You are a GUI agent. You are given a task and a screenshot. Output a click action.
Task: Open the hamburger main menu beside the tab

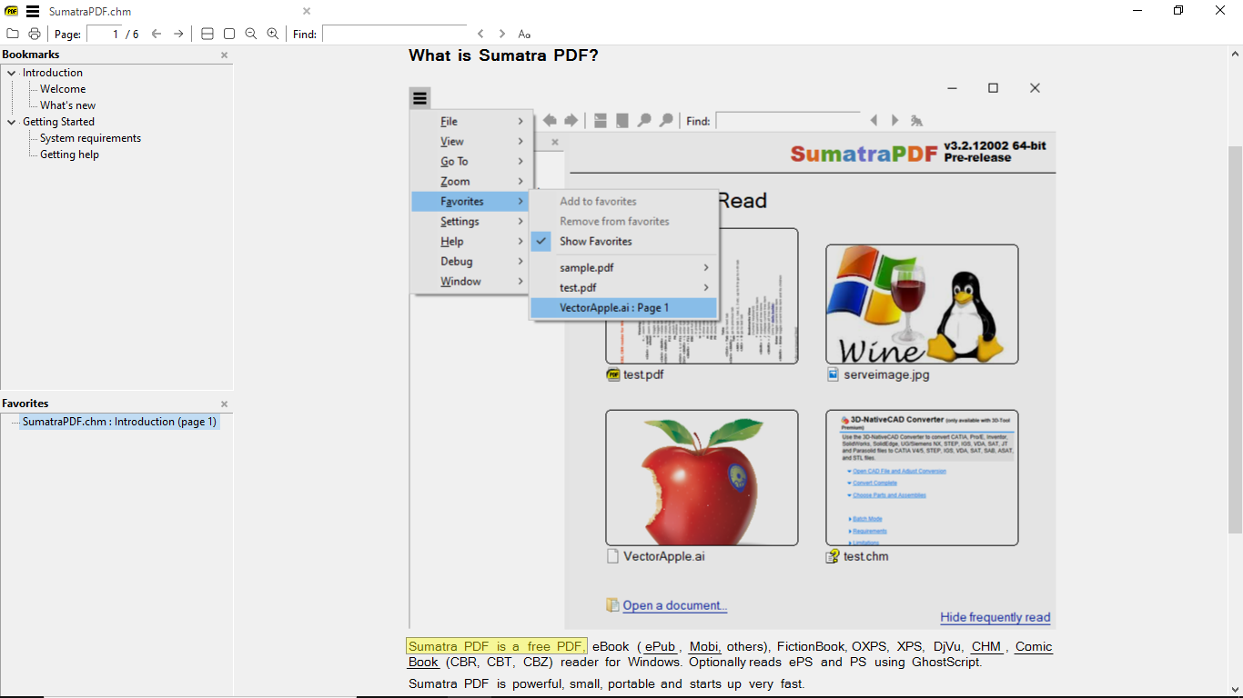[x=33, y=11]
